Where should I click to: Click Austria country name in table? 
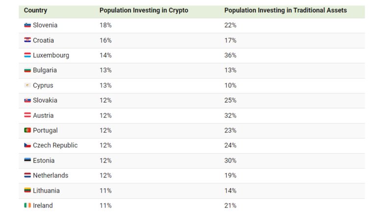(x=43, y=115)
